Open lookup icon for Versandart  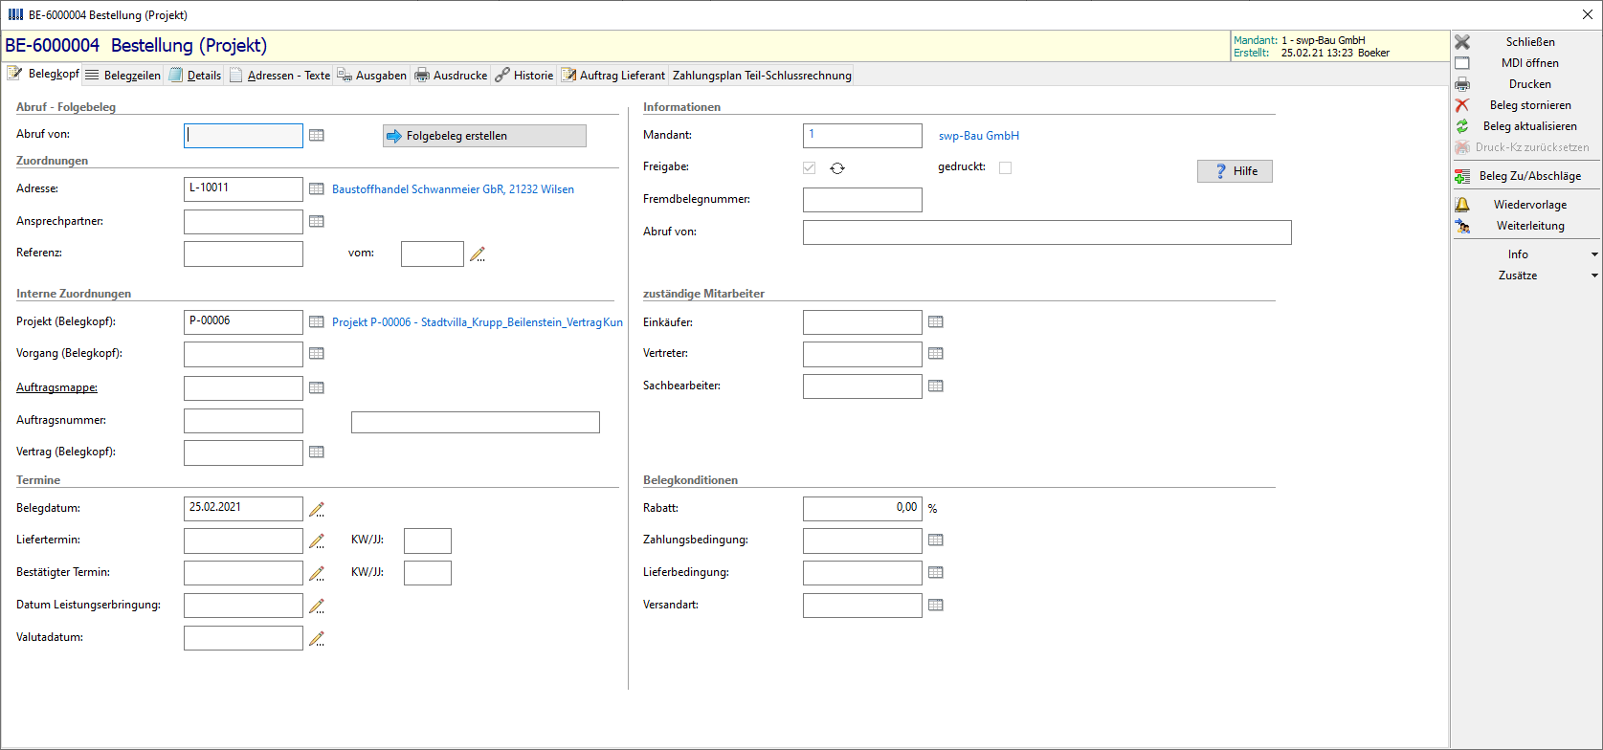tap(936, 606)
